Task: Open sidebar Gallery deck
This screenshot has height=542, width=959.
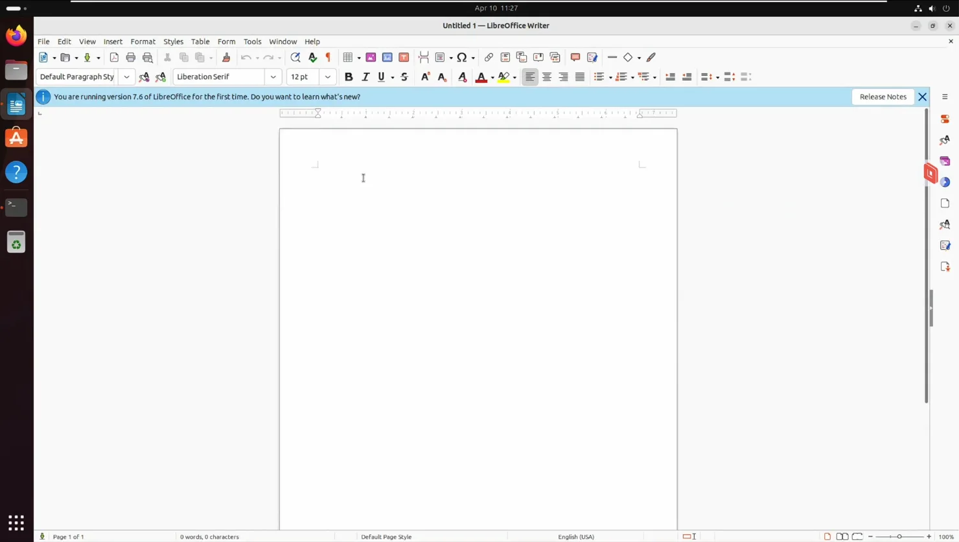Action: coord(945,161)
